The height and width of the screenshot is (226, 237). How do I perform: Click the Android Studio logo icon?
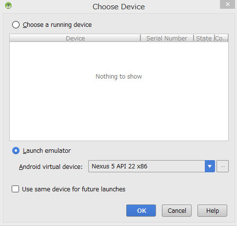(8, 6)
